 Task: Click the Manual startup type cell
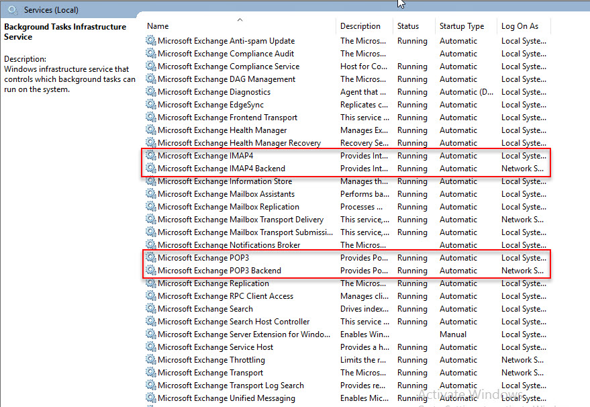pyautogui.click(x=453, y=334)
